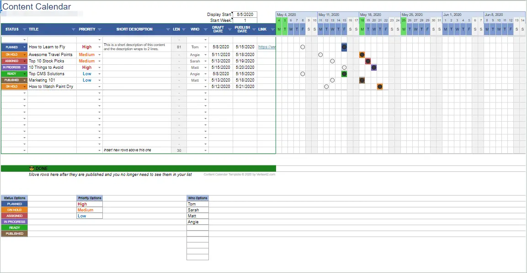
Task: Select the PLANNED color swatch under Status Options
Action: [x=14, y=204]
